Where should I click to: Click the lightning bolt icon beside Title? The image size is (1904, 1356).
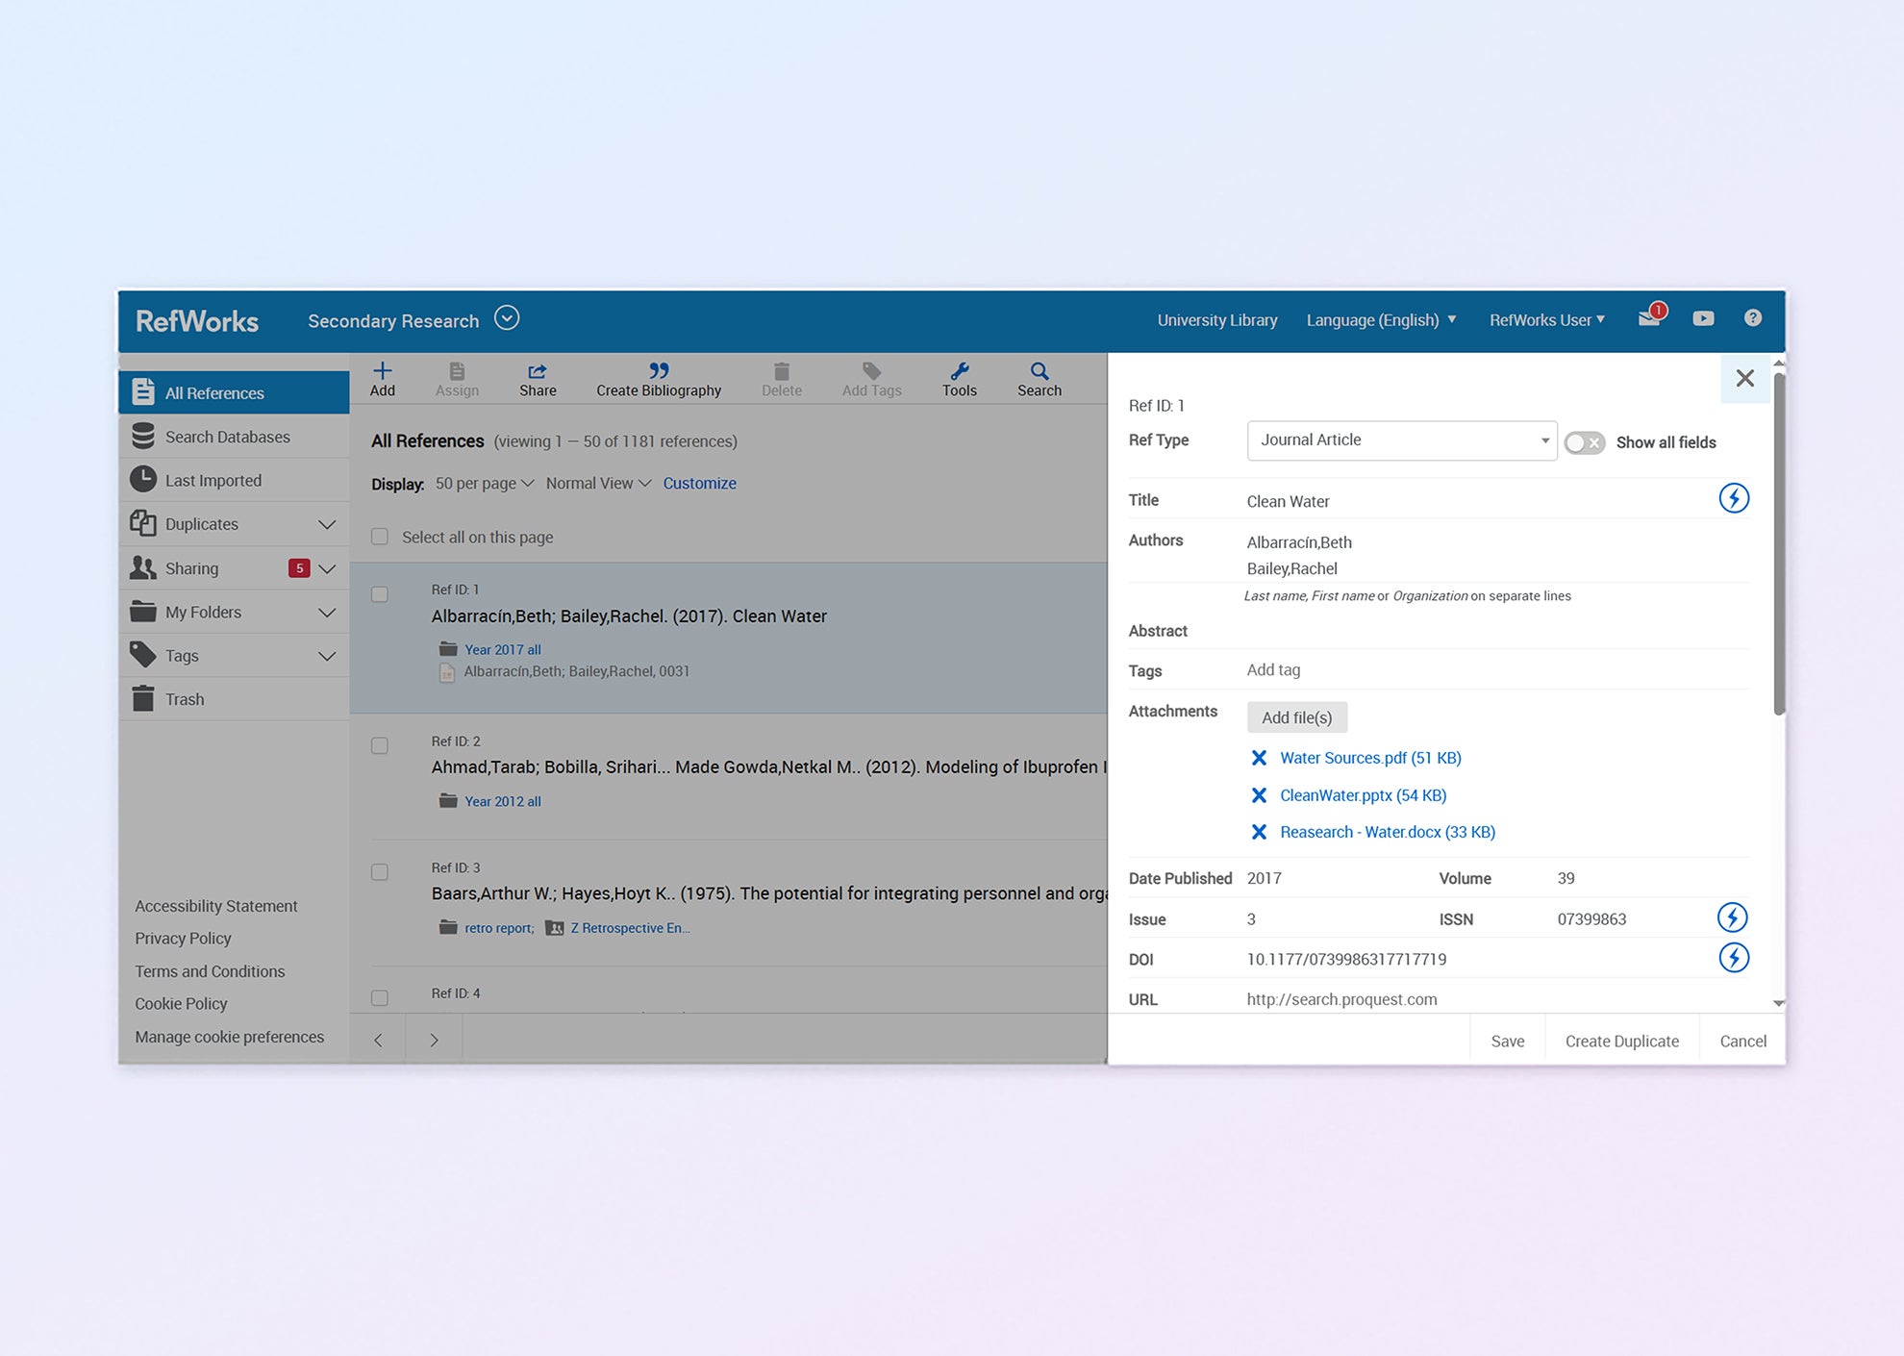1733,498
